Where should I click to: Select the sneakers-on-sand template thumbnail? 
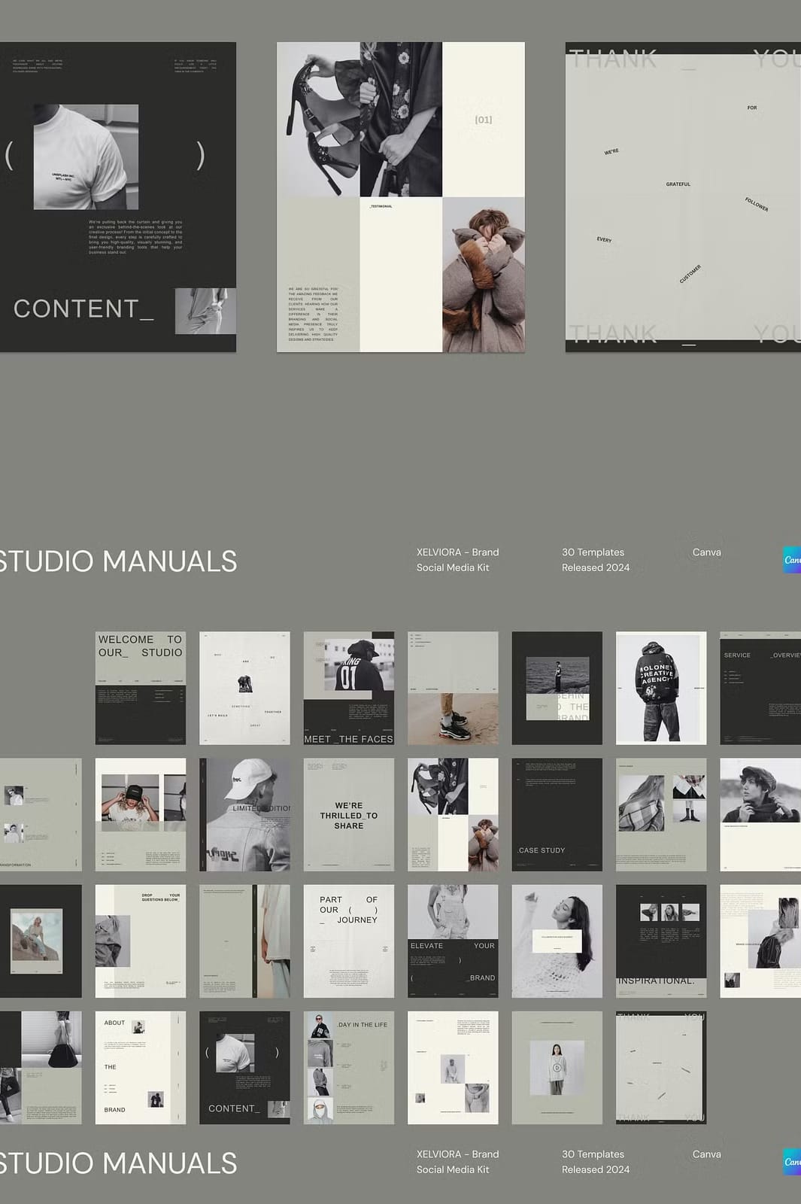(x=453, y=688)
